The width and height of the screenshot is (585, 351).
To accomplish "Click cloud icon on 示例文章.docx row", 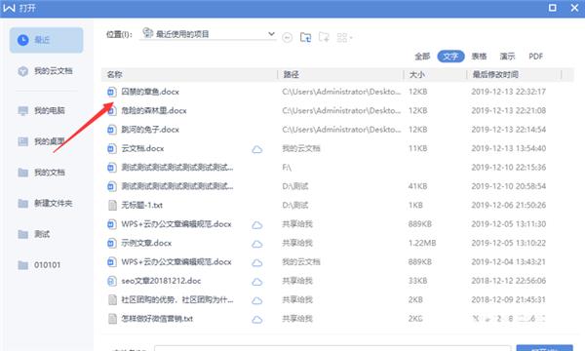I will (x=256, y=244).
